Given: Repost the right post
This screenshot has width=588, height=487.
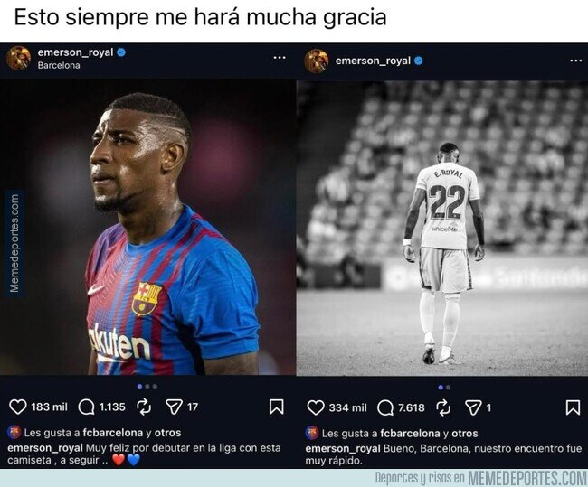Looking at the screenshot, I should point(443,408).
